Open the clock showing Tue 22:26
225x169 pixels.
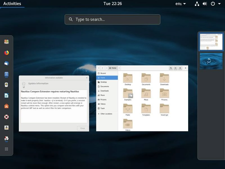click(113, 4)
